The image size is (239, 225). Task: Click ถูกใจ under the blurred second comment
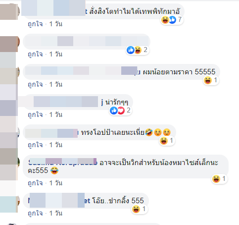click(x=35, y=55)
